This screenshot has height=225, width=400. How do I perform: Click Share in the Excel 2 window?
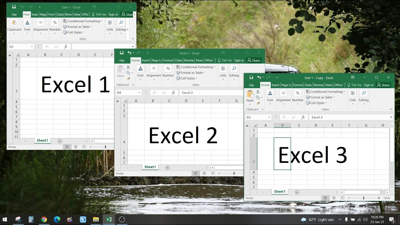[254, 60]
